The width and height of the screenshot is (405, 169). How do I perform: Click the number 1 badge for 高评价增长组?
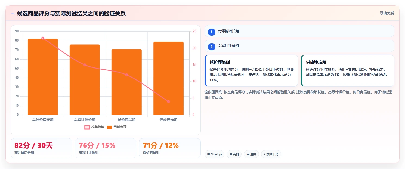tap(211, 32)
